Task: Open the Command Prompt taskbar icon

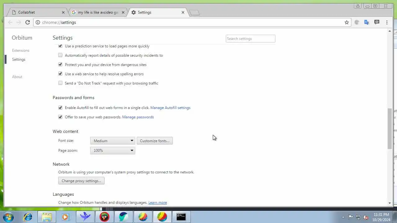Action: coord(181,217)
